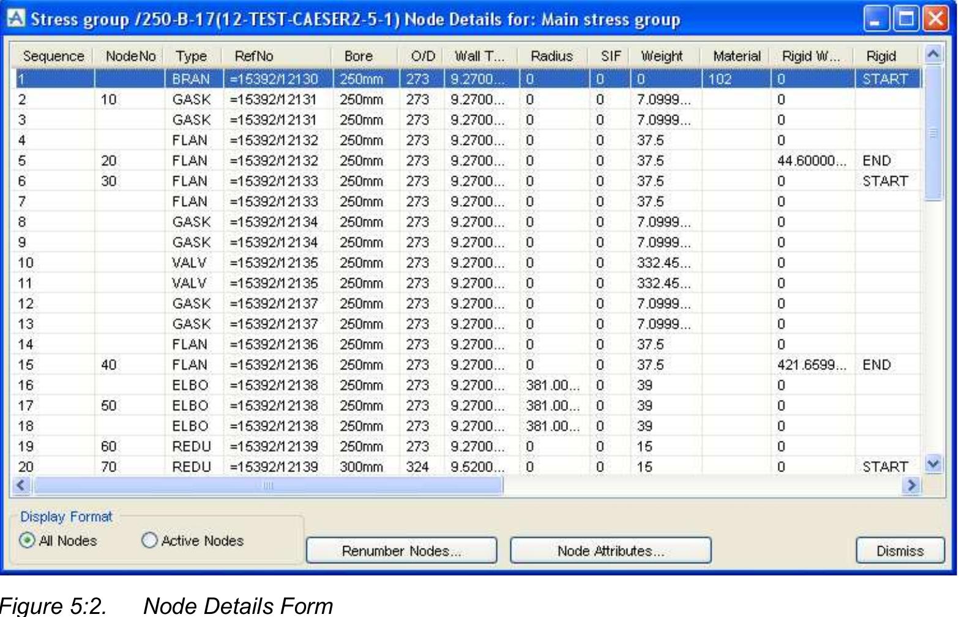The width and height of the screenshot is (959, 617).
Task: Open the Renumber Nodes dialog
Action: point(401,551)
